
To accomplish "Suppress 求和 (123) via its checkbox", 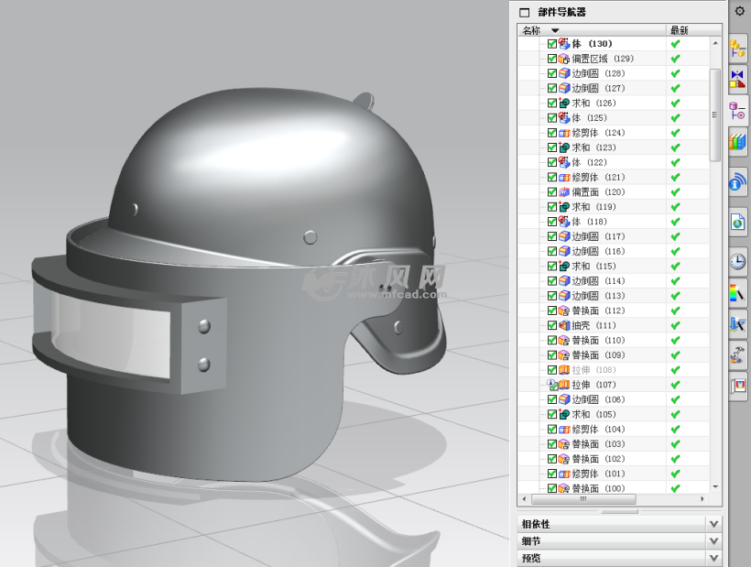I will (x=552, y=147).
